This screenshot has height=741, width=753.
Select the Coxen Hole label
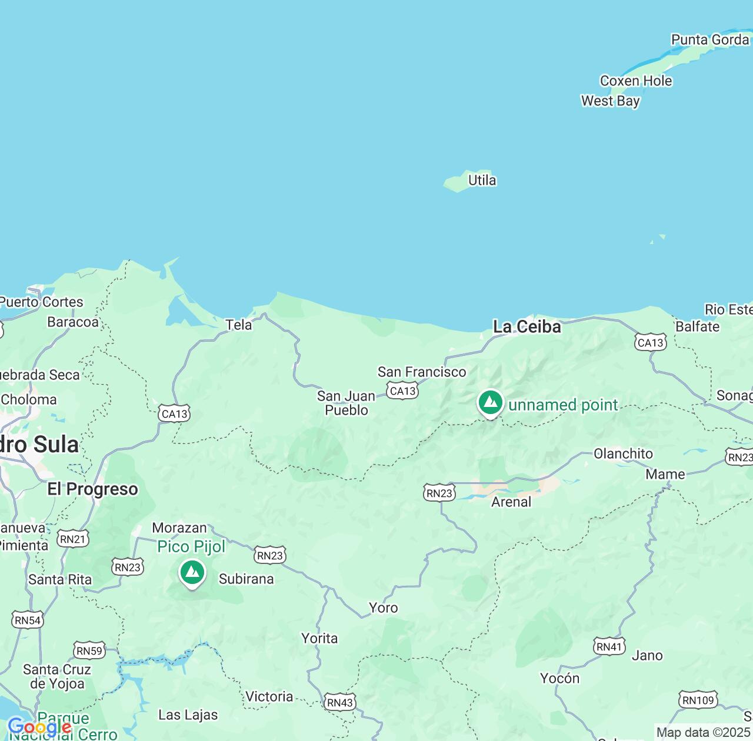coord(635,81)
